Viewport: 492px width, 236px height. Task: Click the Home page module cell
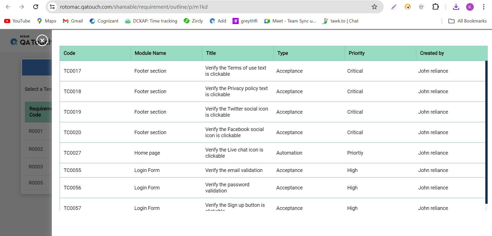pyautogui.click(x=147, y=153)
